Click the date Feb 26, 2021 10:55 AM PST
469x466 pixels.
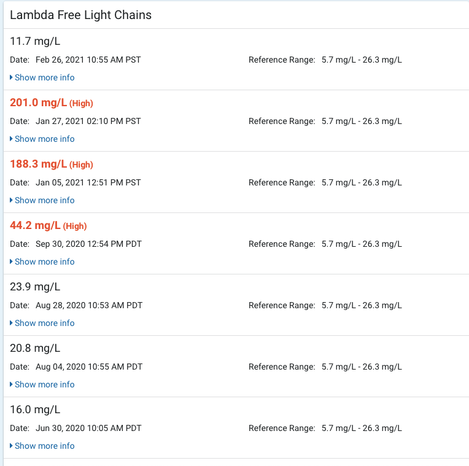[x=88, y=60]
